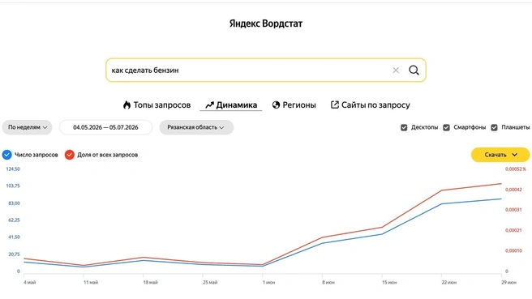
Task: Click the external link icon for Сайты
Action: coord(335,105)
